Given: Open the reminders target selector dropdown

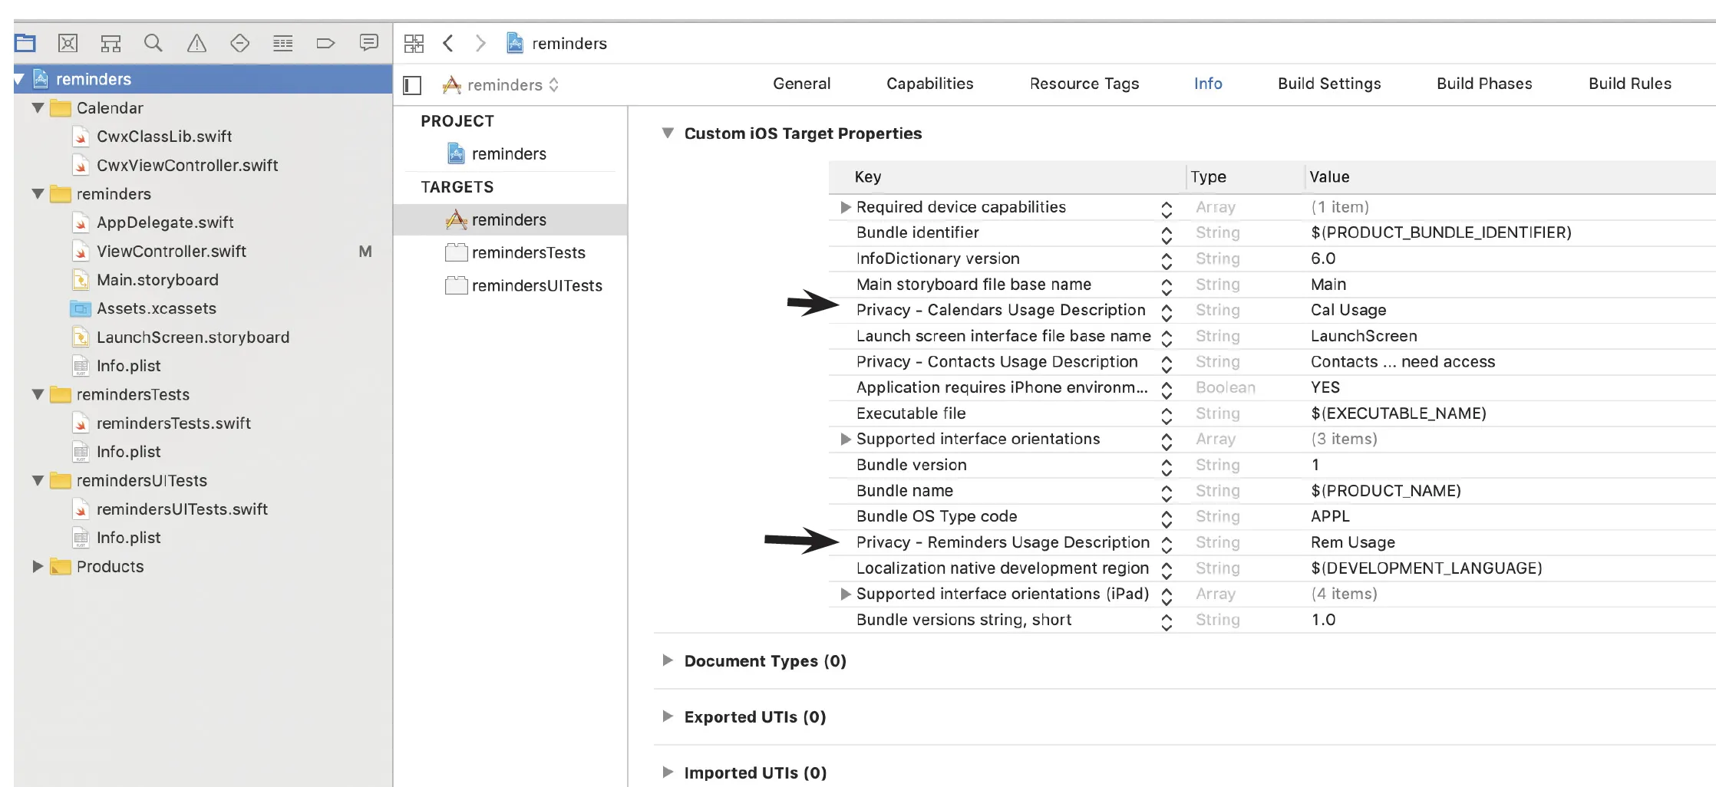Looking at the screenshot, I should [x=501, y=84].
